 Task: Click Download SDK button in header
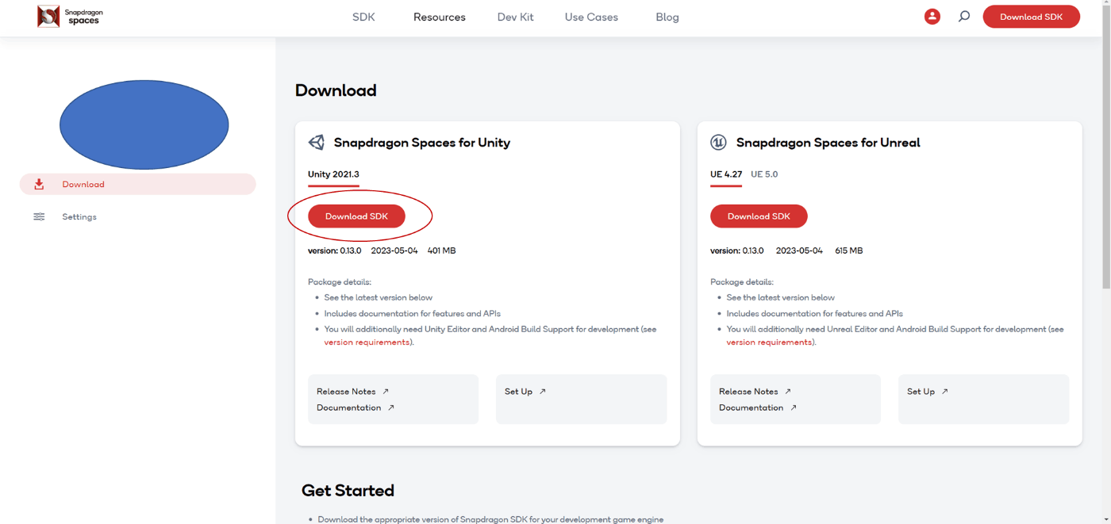click(1031, 17)
